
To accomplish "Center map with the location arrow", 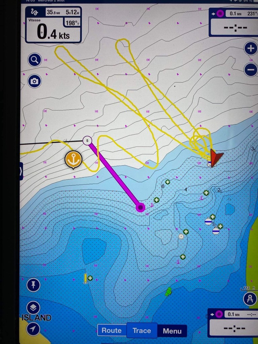I will tap(33, 329).
